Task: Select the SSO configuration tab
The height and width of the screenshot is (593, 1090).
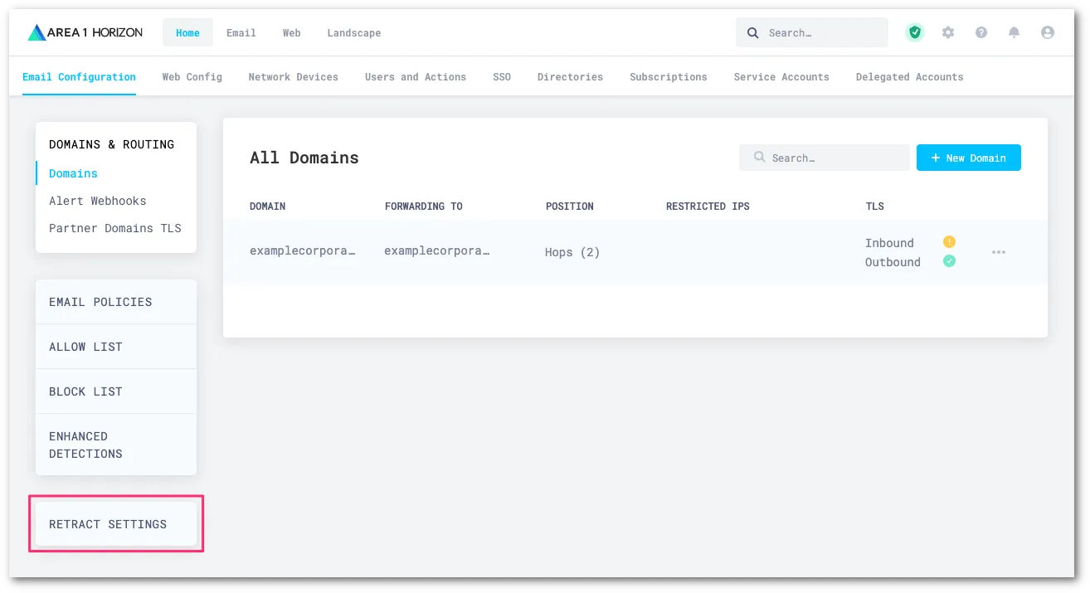Action: [x=502, y=76]
